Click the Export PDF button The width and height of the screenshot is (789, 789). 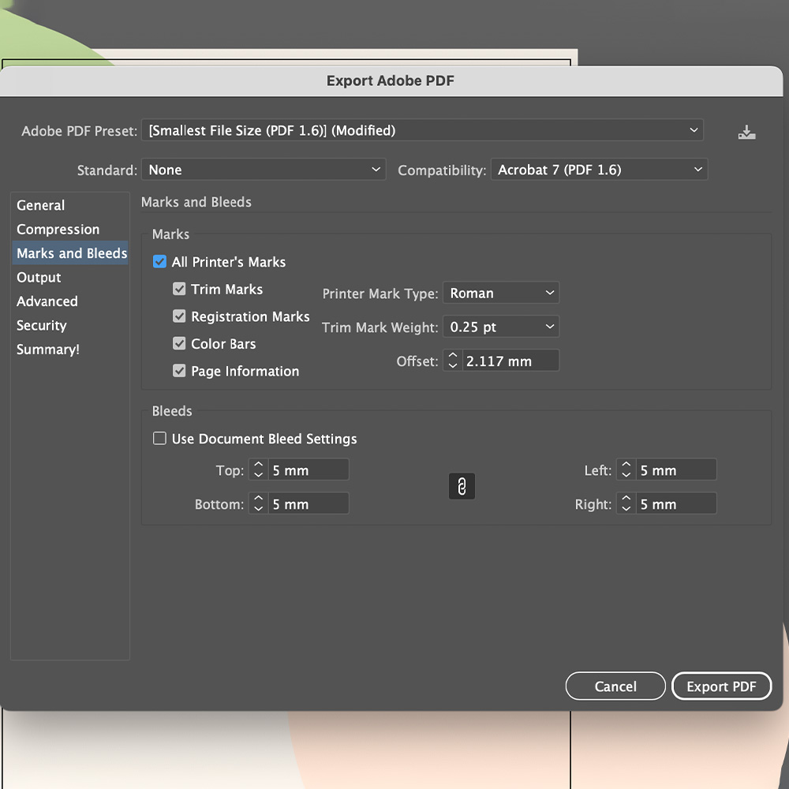(721, 686)
